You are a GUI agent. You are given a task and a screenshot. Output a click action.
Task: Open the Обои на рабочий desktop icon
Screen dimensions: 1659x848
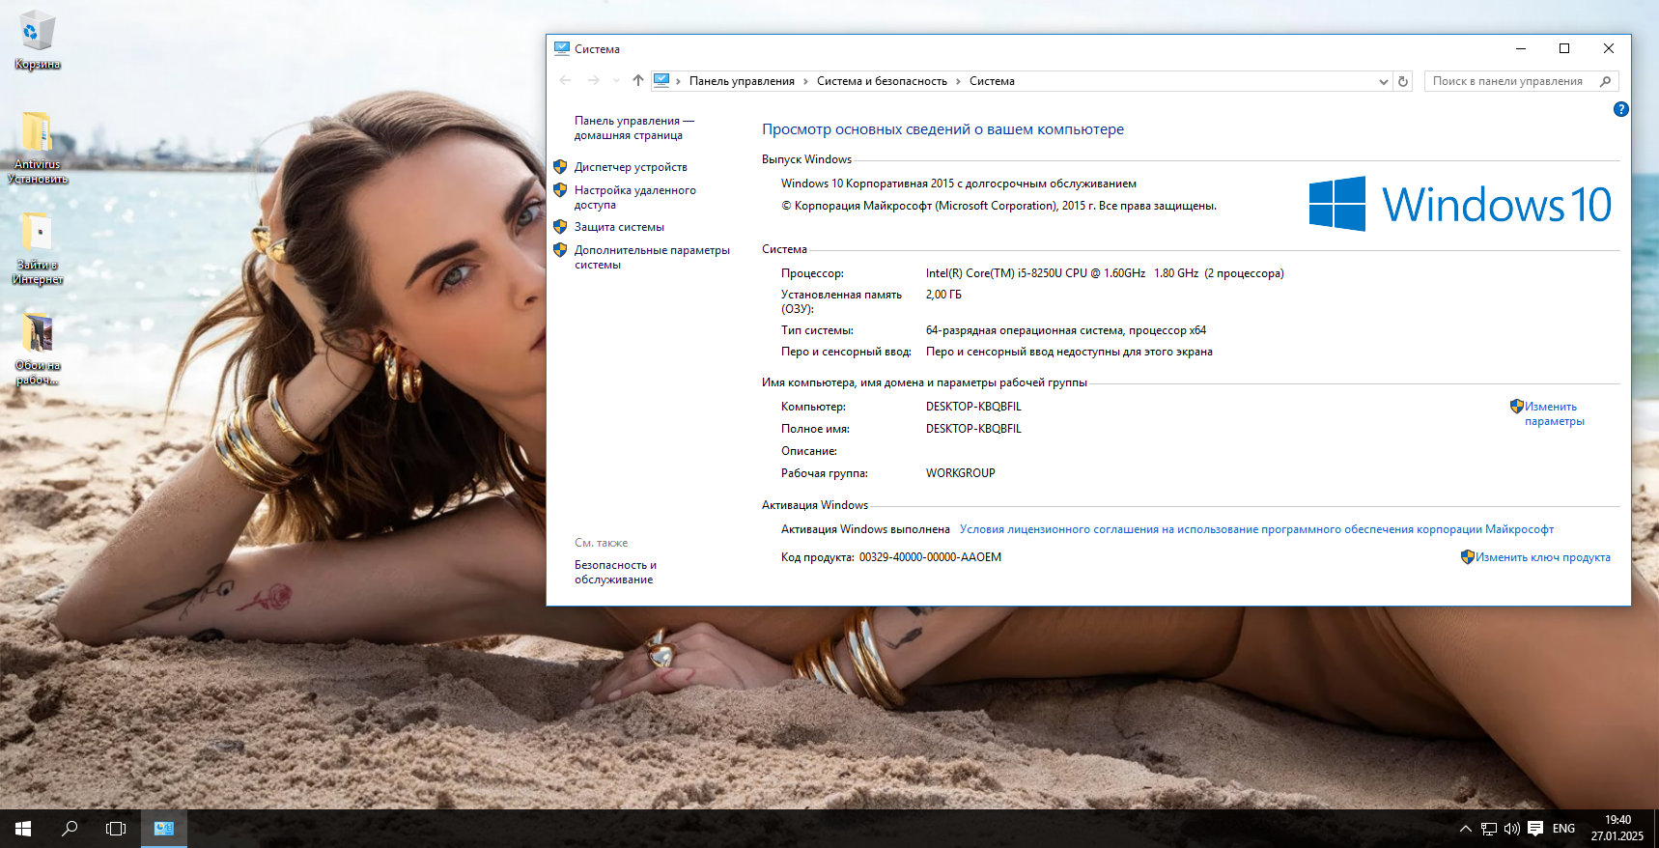[38, 349]
